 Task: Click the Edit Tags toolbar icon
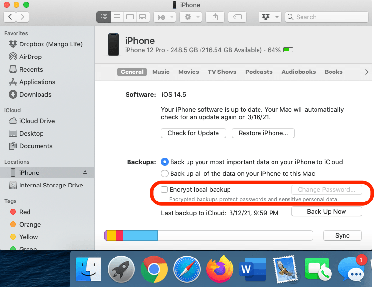click(x=237, y=17)
